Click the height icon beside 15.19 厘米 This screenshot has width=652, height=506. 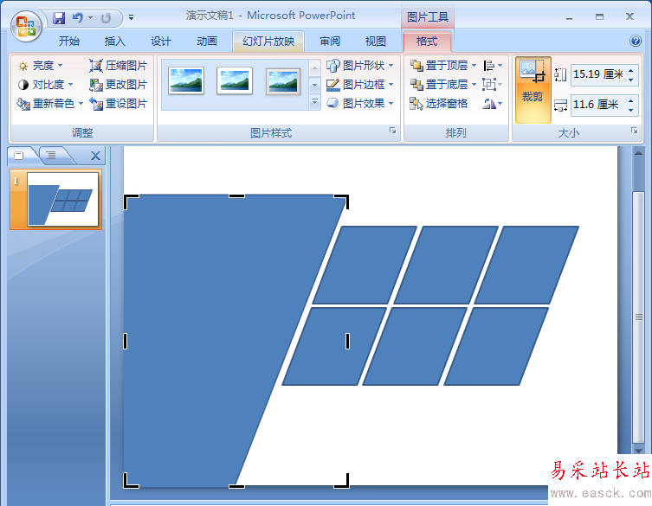point(560,74)
